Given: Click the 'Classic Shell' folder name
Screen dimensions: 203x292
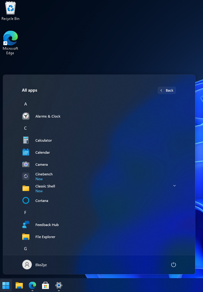Looking at the screenshot, I should tap(45, 186).
